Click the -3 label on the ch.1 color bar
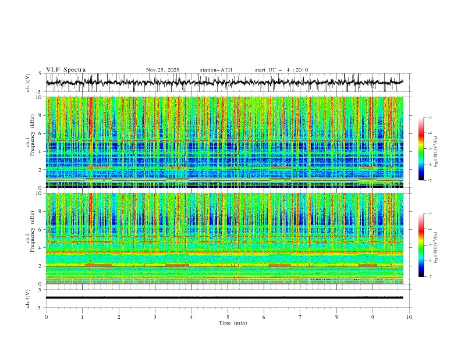This screenshot has width=461, height=356. pyautogui.click(x=429, y=117)
